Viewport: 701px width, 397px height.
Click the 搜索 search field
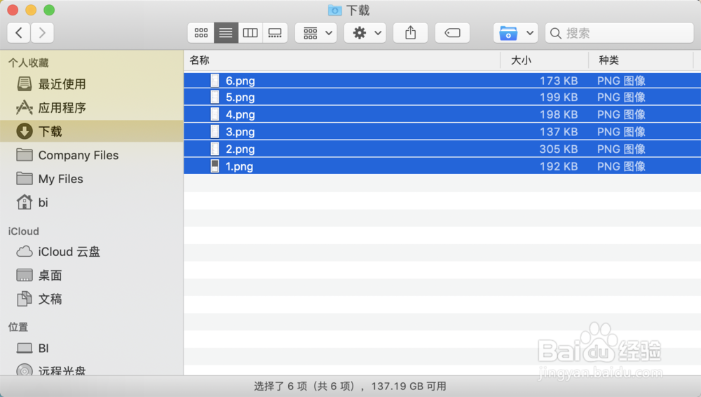coord(619,33)
